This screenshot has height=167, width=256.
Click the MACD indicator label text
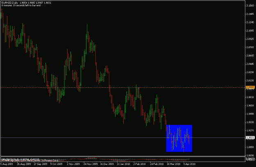[20, 159]
